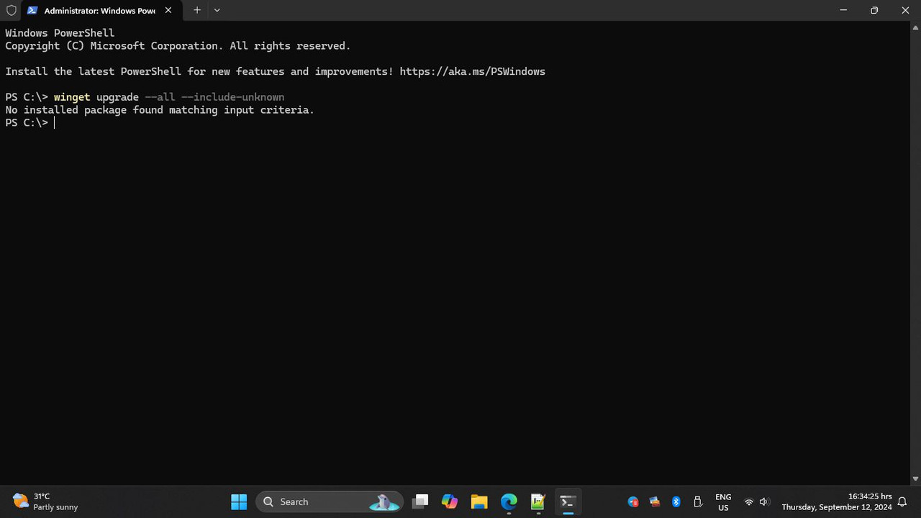Close the Windows Terminal window
The width and height of the screenshot is (921, 518).
(905, 10)
